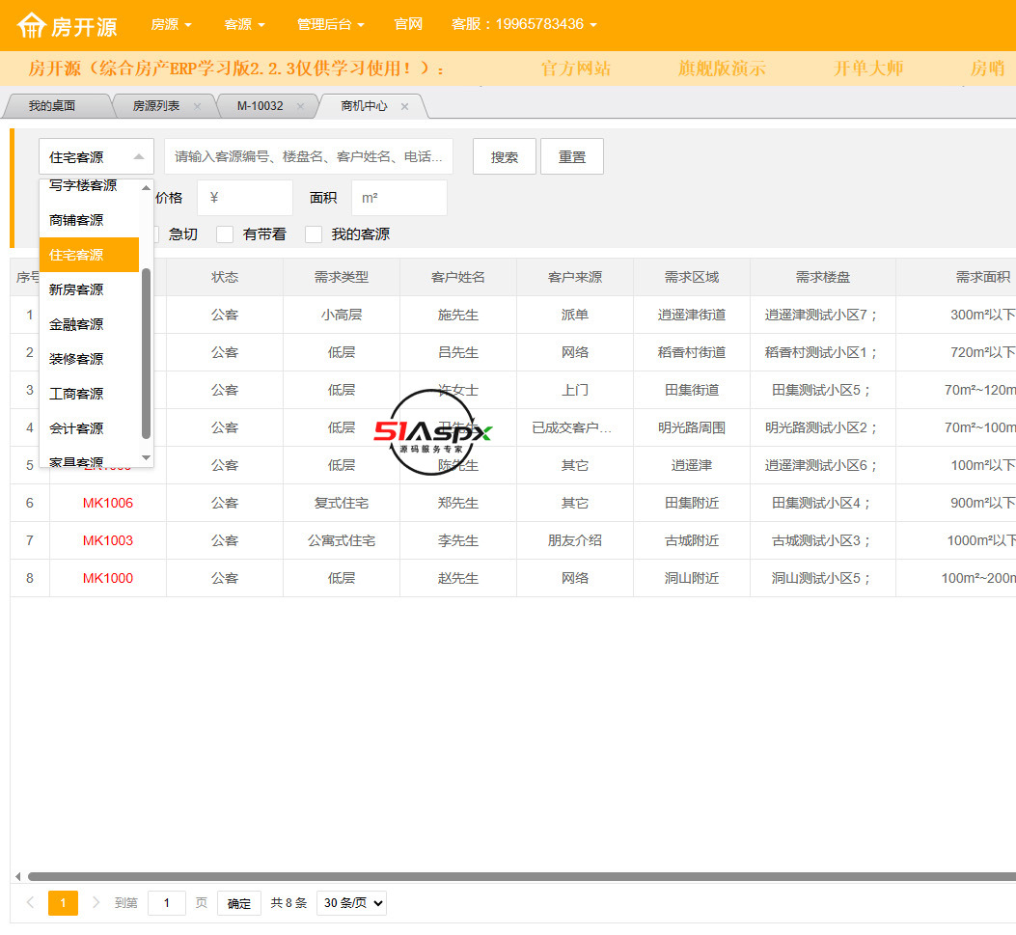Open customer record MK1006

pos(108,503)
